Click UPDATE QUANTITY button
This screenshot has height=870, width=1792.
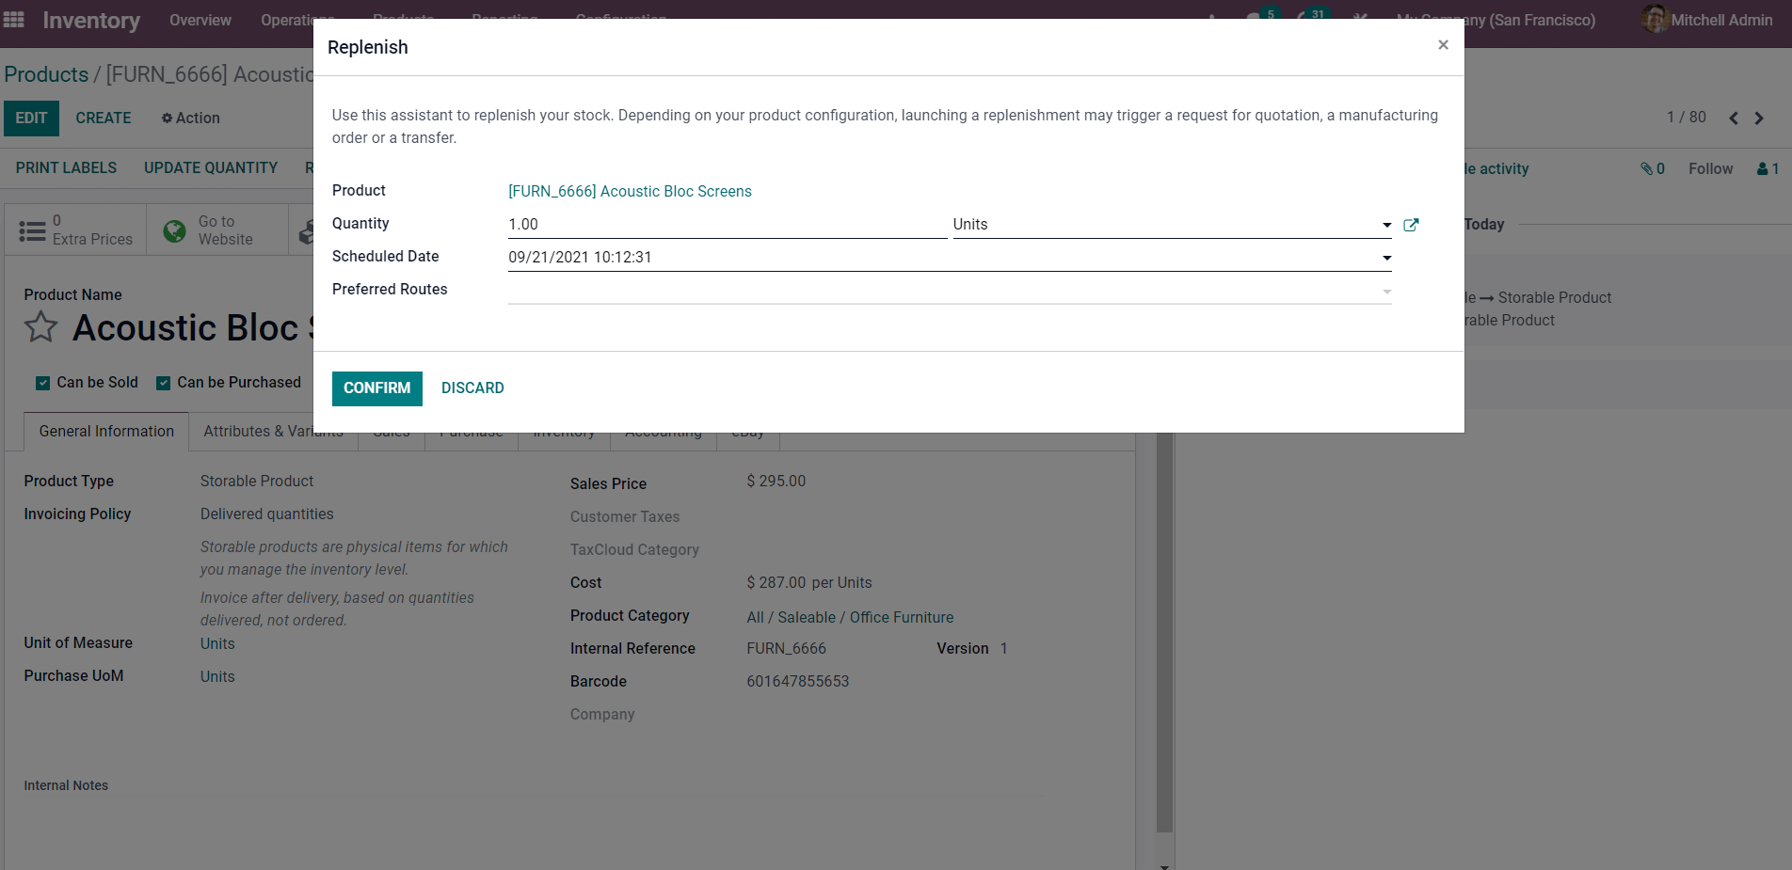click(211, 167)
